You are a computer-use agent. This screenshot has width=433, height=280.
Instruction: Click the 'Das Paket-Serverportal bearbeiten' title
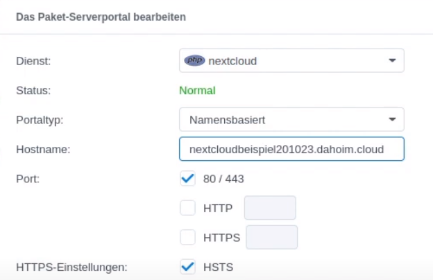[x=101, y=17]
